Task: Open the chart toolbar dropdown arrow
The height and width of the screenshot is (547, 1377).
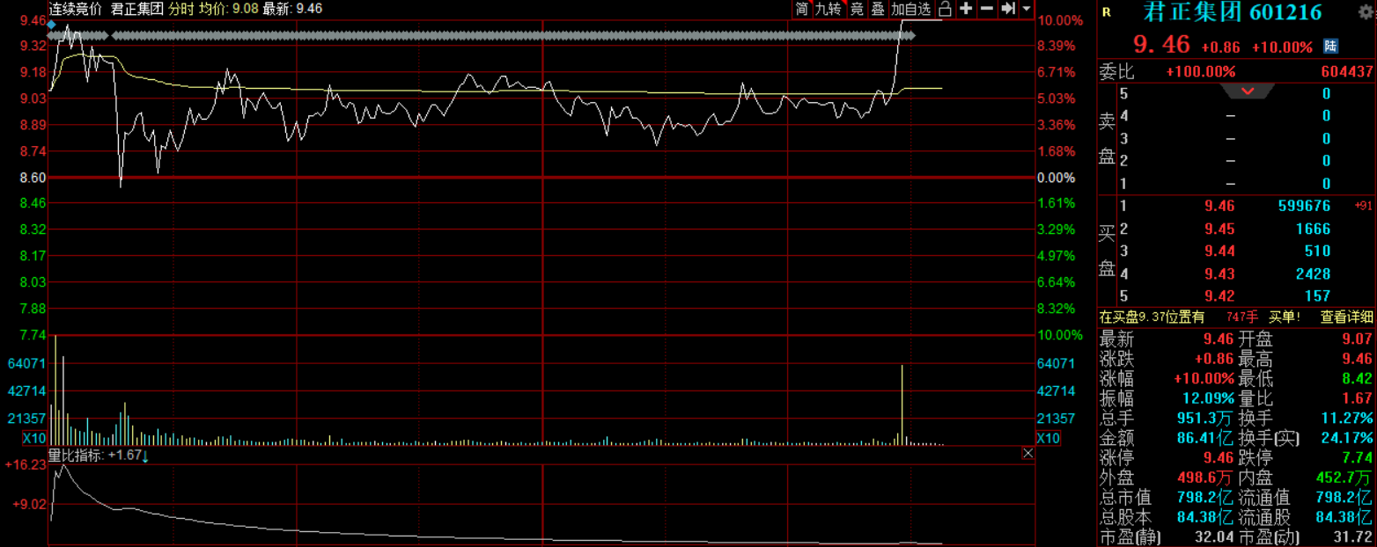Action: click(x=1027, y=9)
